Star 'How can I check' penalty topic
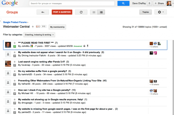Screen dimensions: 174x115 pos(14,90)
